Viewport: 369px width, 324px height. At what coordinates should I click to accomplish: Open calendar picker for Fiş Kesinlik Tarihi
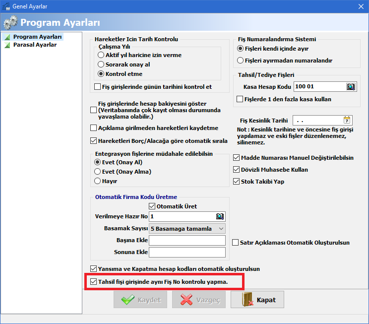347,120
